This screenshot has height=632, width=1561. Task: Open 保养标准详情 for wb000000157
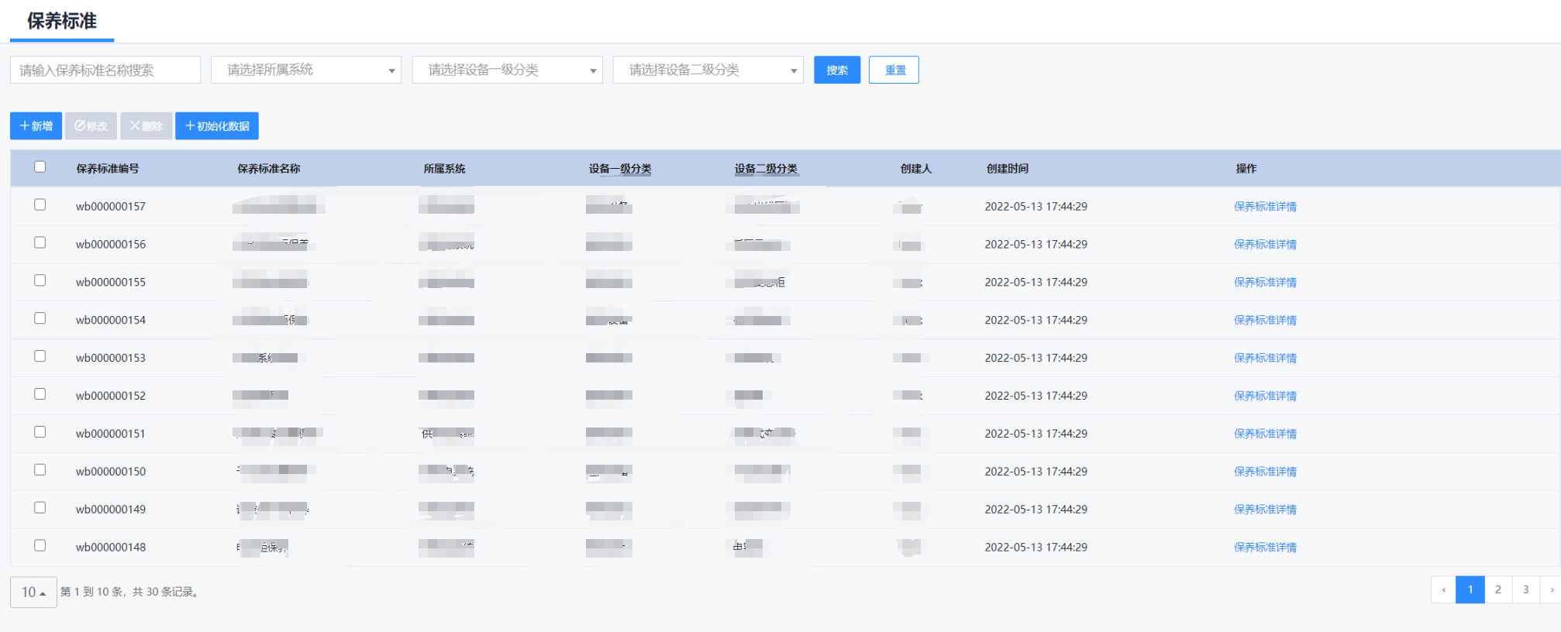(x=1265, y=207)
